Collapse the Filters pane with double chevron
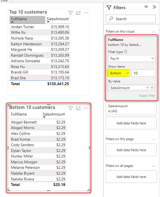 tap(154, 7)
